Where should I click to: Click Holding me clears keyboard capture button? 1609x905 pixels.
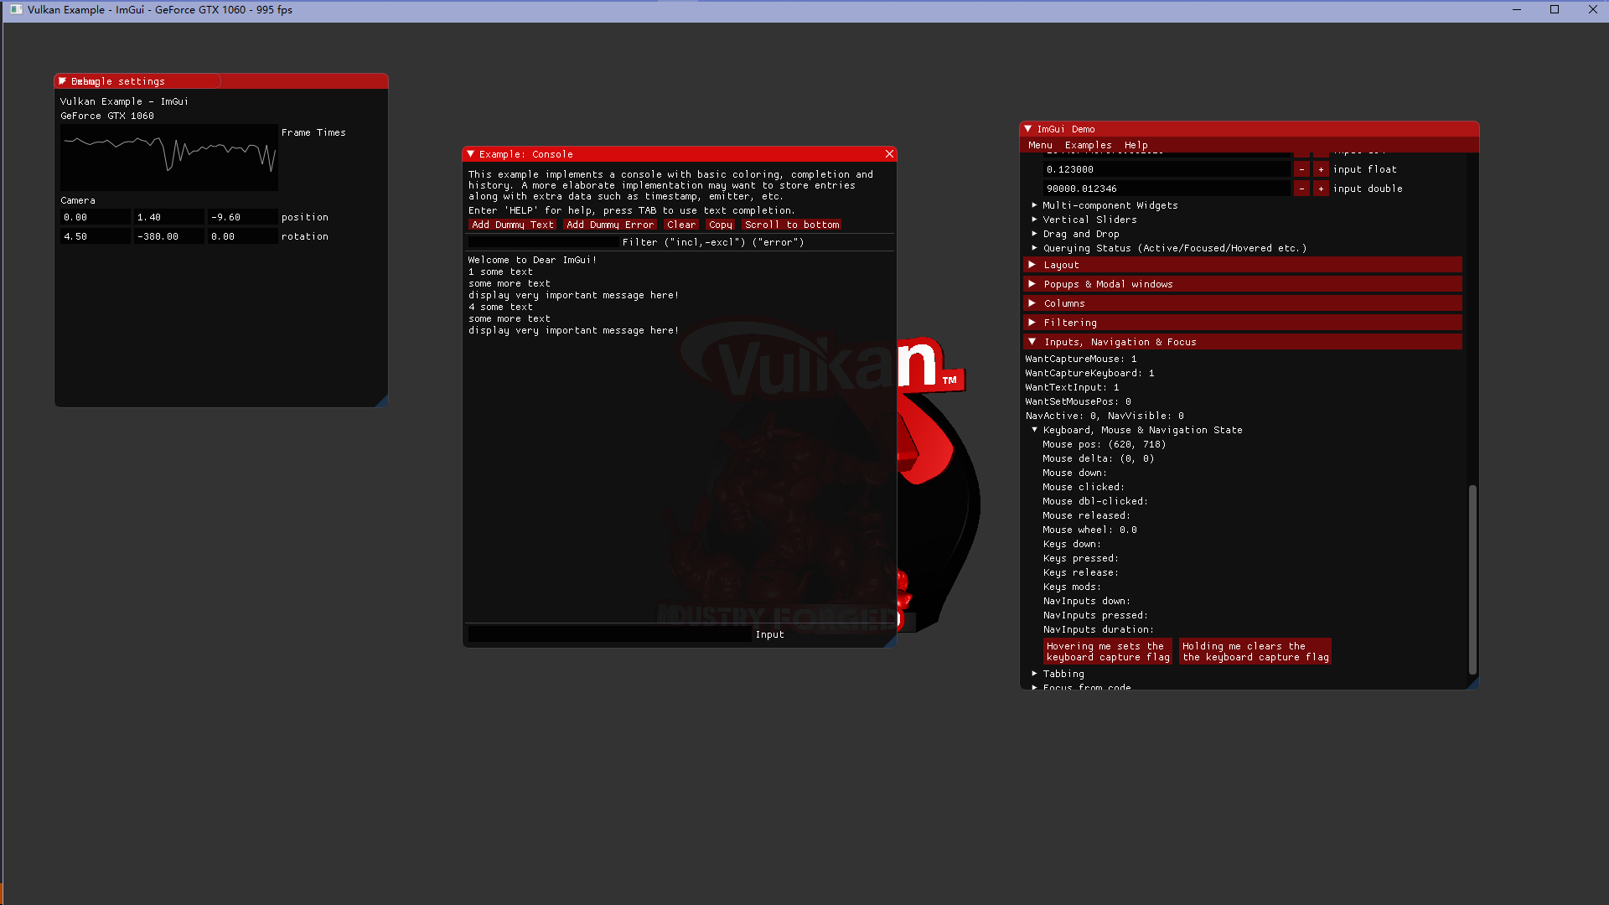coord(1255,651)
